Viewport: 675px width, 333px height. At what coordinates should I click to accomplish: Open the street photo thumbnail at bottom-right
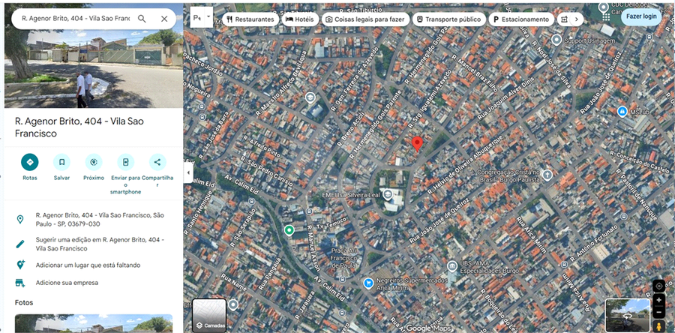(x=627, y=315)
